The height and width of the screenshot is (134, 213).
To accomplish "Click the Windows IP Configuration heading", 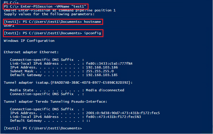I will 29,41.
